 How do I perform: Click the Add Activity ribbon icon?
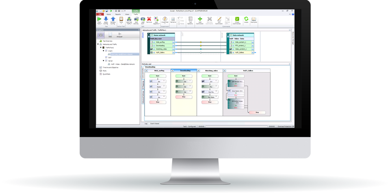(x=137, y=19)
